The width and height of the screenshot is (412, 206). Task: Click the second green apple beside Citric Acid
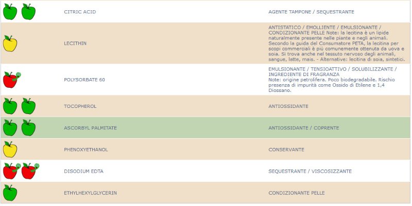(28, 11)
